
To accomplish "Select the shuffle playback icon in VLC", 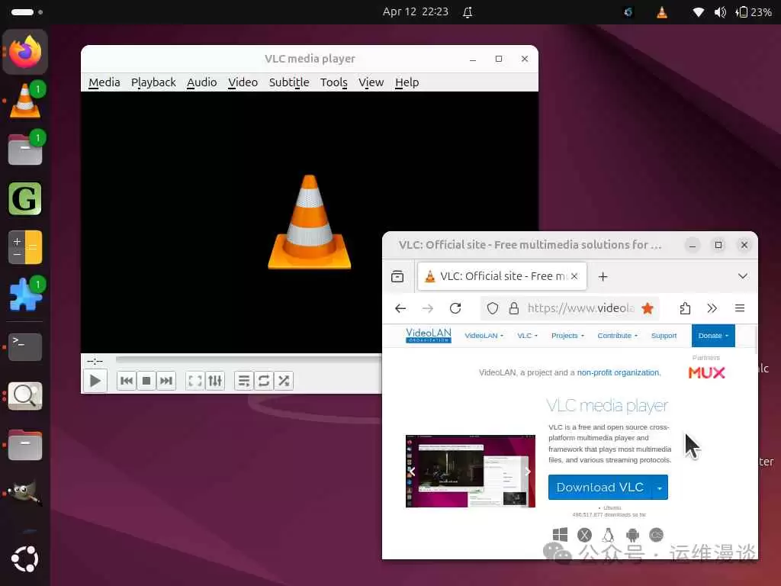I will [x=284, y=380].
